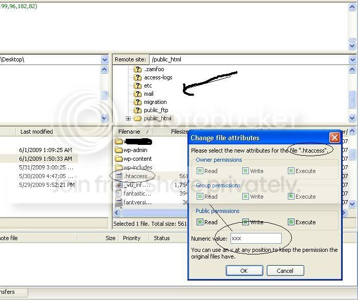This screenshot has width=358, height=300.
Task: Click the Status column header in queue
Action: tap(162, 238)
